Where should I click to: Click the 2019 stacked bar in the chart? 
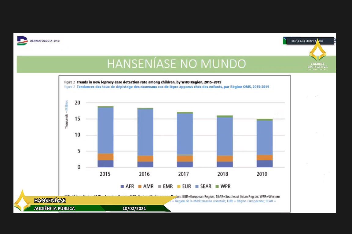(265, 143)
